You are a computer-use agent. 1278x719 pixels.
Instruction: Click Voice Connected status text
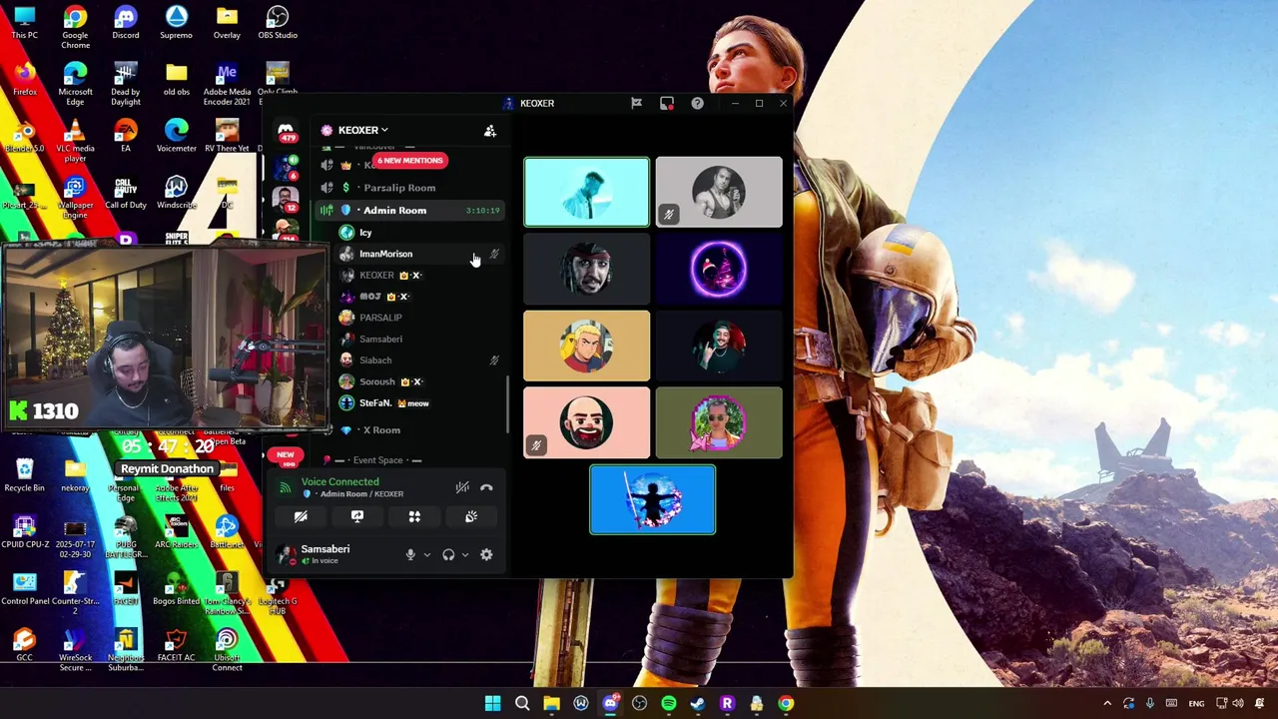coord(339,482)
